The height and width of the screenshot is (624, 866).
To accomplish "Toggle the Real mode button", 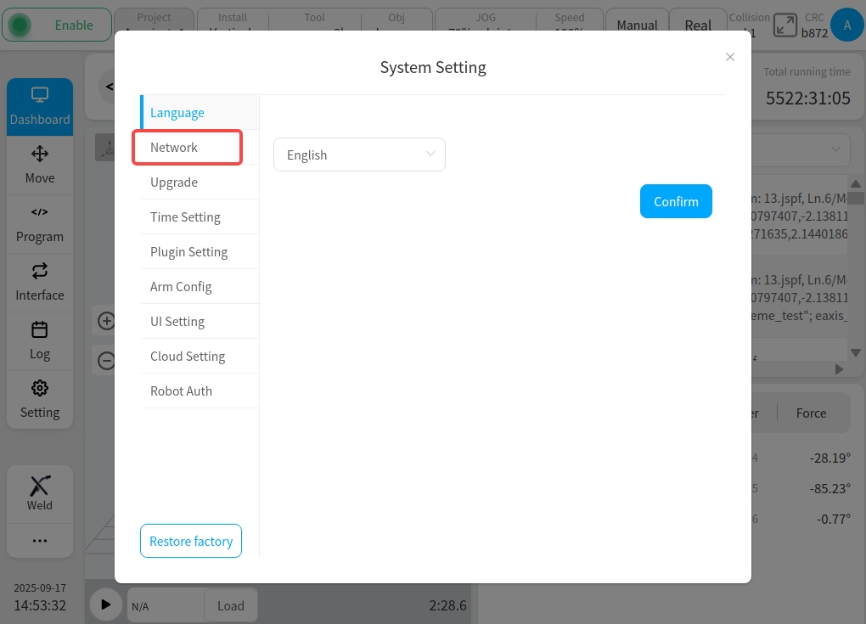I will point(698,25).
